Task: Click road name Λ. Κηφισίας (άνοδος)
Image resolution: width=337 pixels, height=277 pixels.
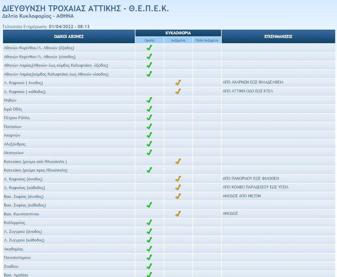Action: pyautogui.click(x=23, y=179)
